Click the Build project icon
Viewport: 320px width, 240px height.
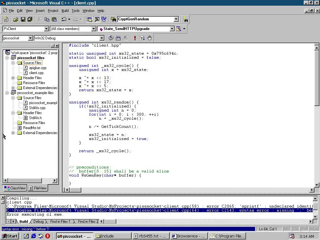118,38
